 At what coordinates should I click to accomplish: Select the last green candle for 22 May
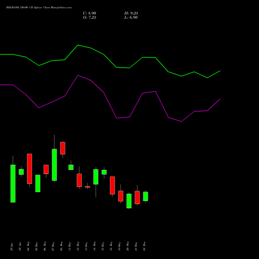[146, 196]
